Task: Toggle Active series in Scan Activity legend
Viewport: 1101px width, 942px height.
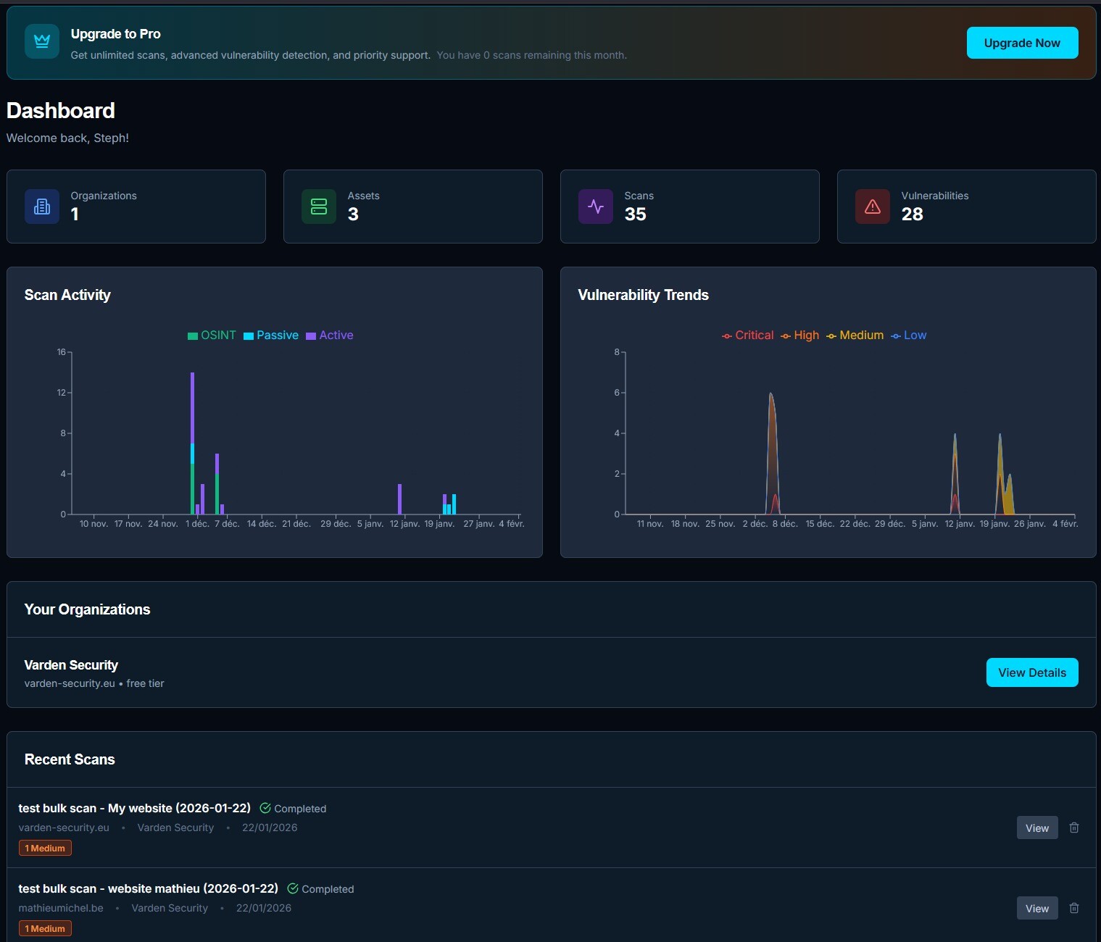Action: tap(330, 335)
